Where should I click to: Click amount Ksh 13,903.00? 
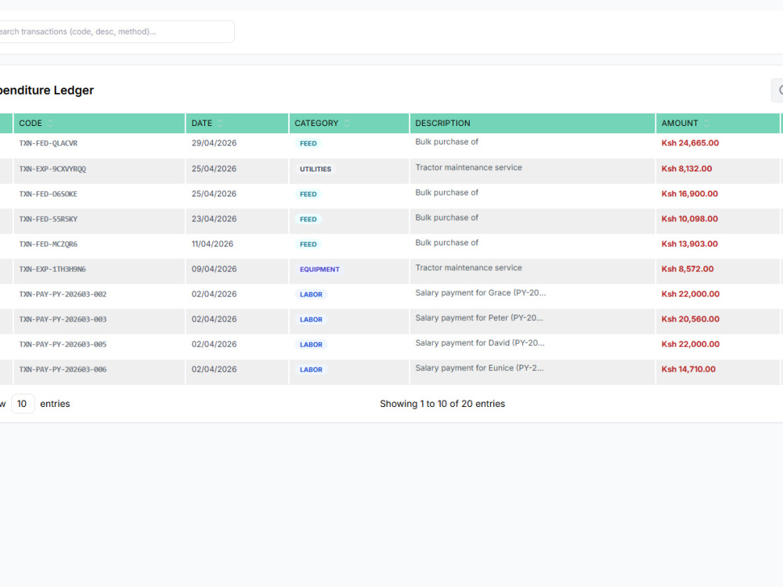690,244
